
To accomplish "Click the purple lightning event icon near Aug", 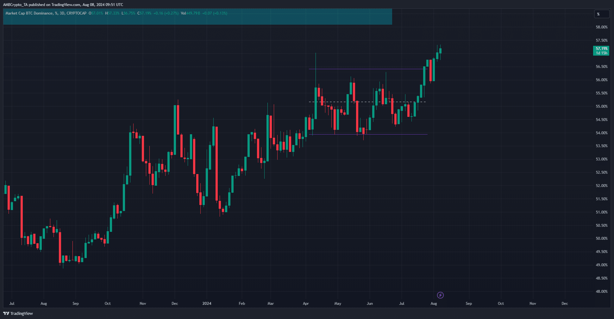I will point(440,295).
